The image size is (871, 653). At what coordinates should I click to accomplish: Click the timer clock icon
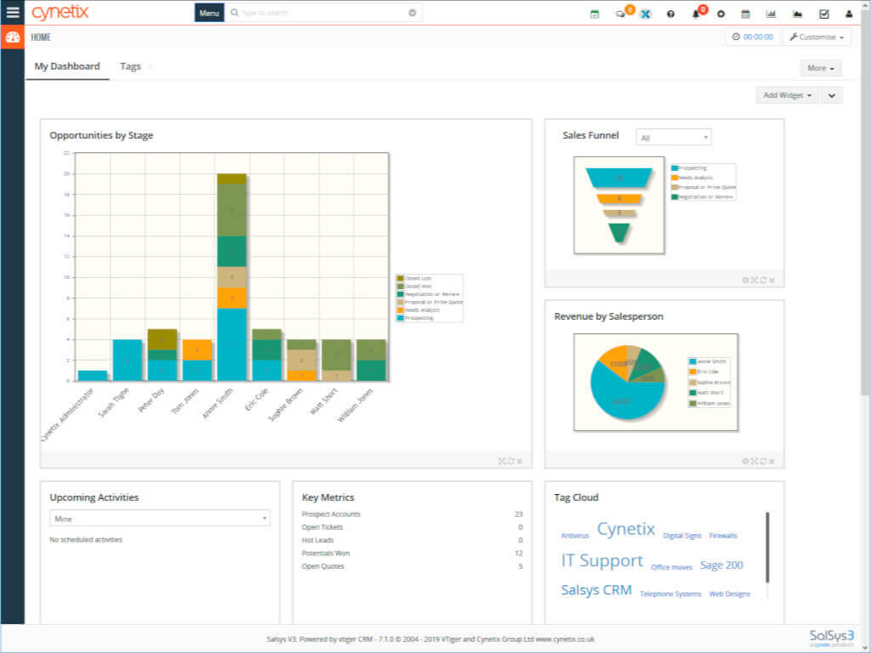pos(736,37)
